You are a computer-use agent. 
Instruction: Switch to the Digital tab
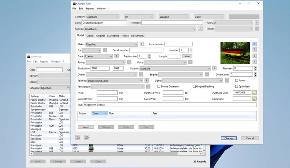click(x=90, y=36)
